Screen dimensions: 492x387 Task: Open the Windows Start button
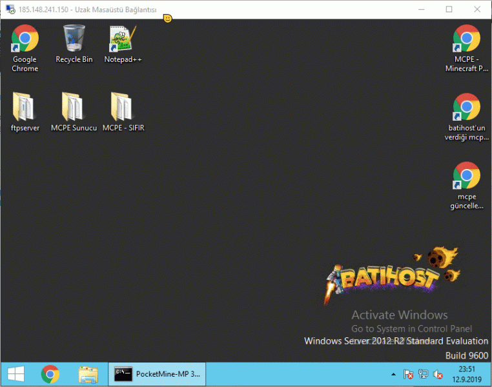[x=15, y=374]
